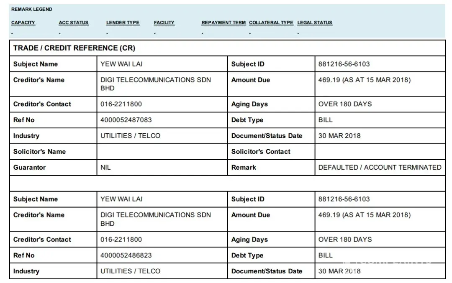Viewport: 452px width, 283px height.
Task: Select the LENDER TYPE legend heading
Action: click(x=123, y=23)
